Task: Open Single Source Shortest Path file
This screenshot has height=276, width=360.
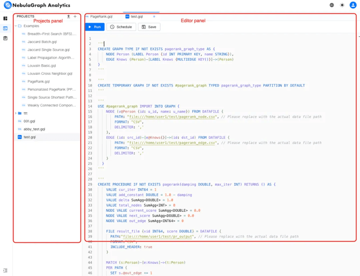Action: (52, 97)
